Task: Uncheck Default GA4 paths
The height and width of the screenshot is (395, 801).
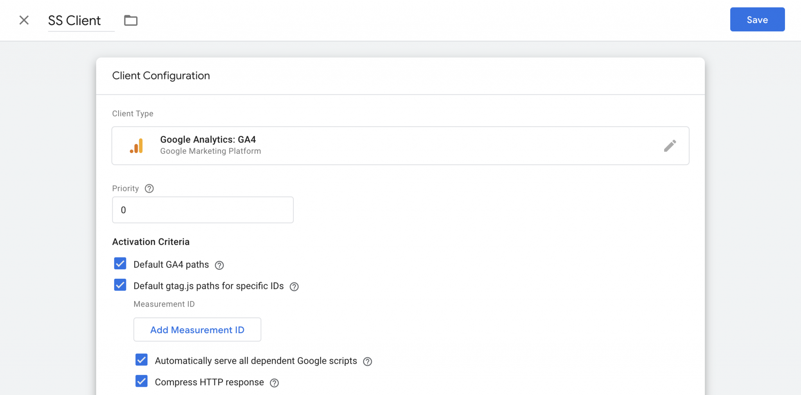Action: coord(120,264)
